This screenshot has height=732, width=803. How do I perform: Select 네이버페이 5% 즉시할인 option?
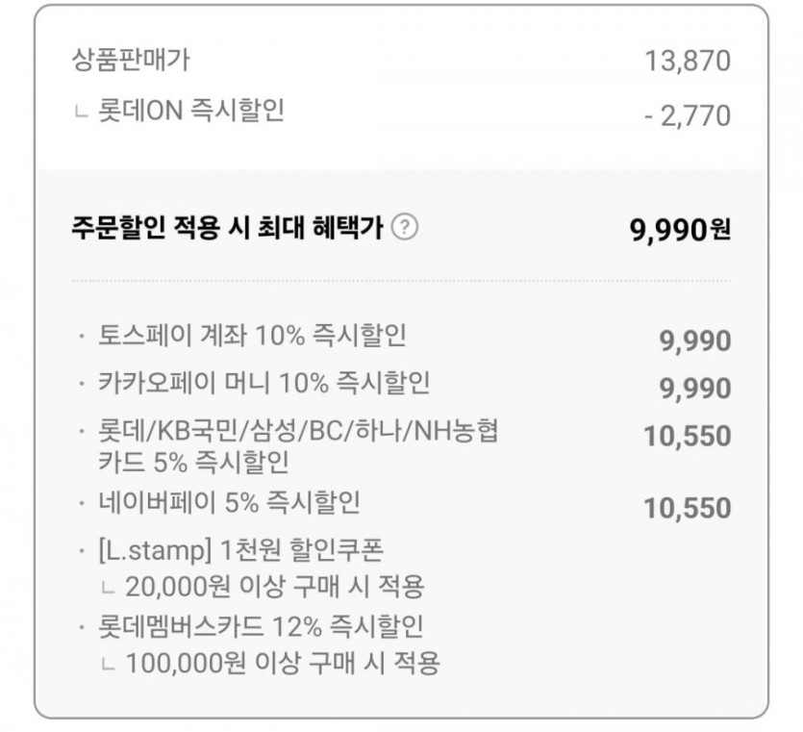point(229,502)
